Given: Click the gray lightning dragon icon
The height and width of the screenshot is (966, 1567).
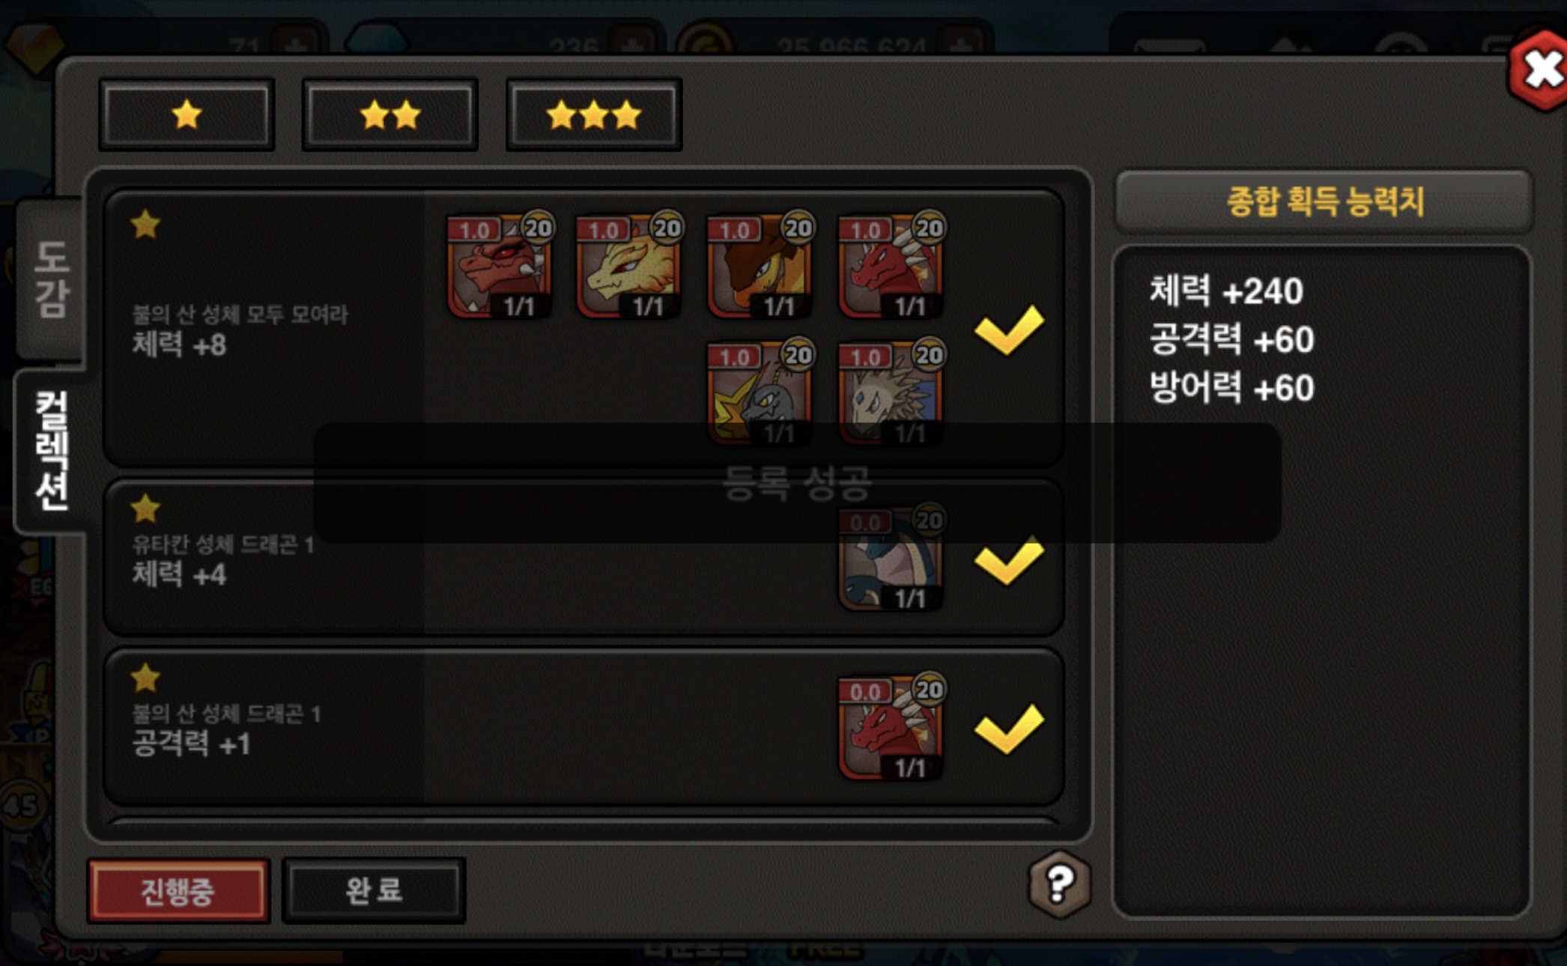Looking at the screenshot, I should 760,392.
